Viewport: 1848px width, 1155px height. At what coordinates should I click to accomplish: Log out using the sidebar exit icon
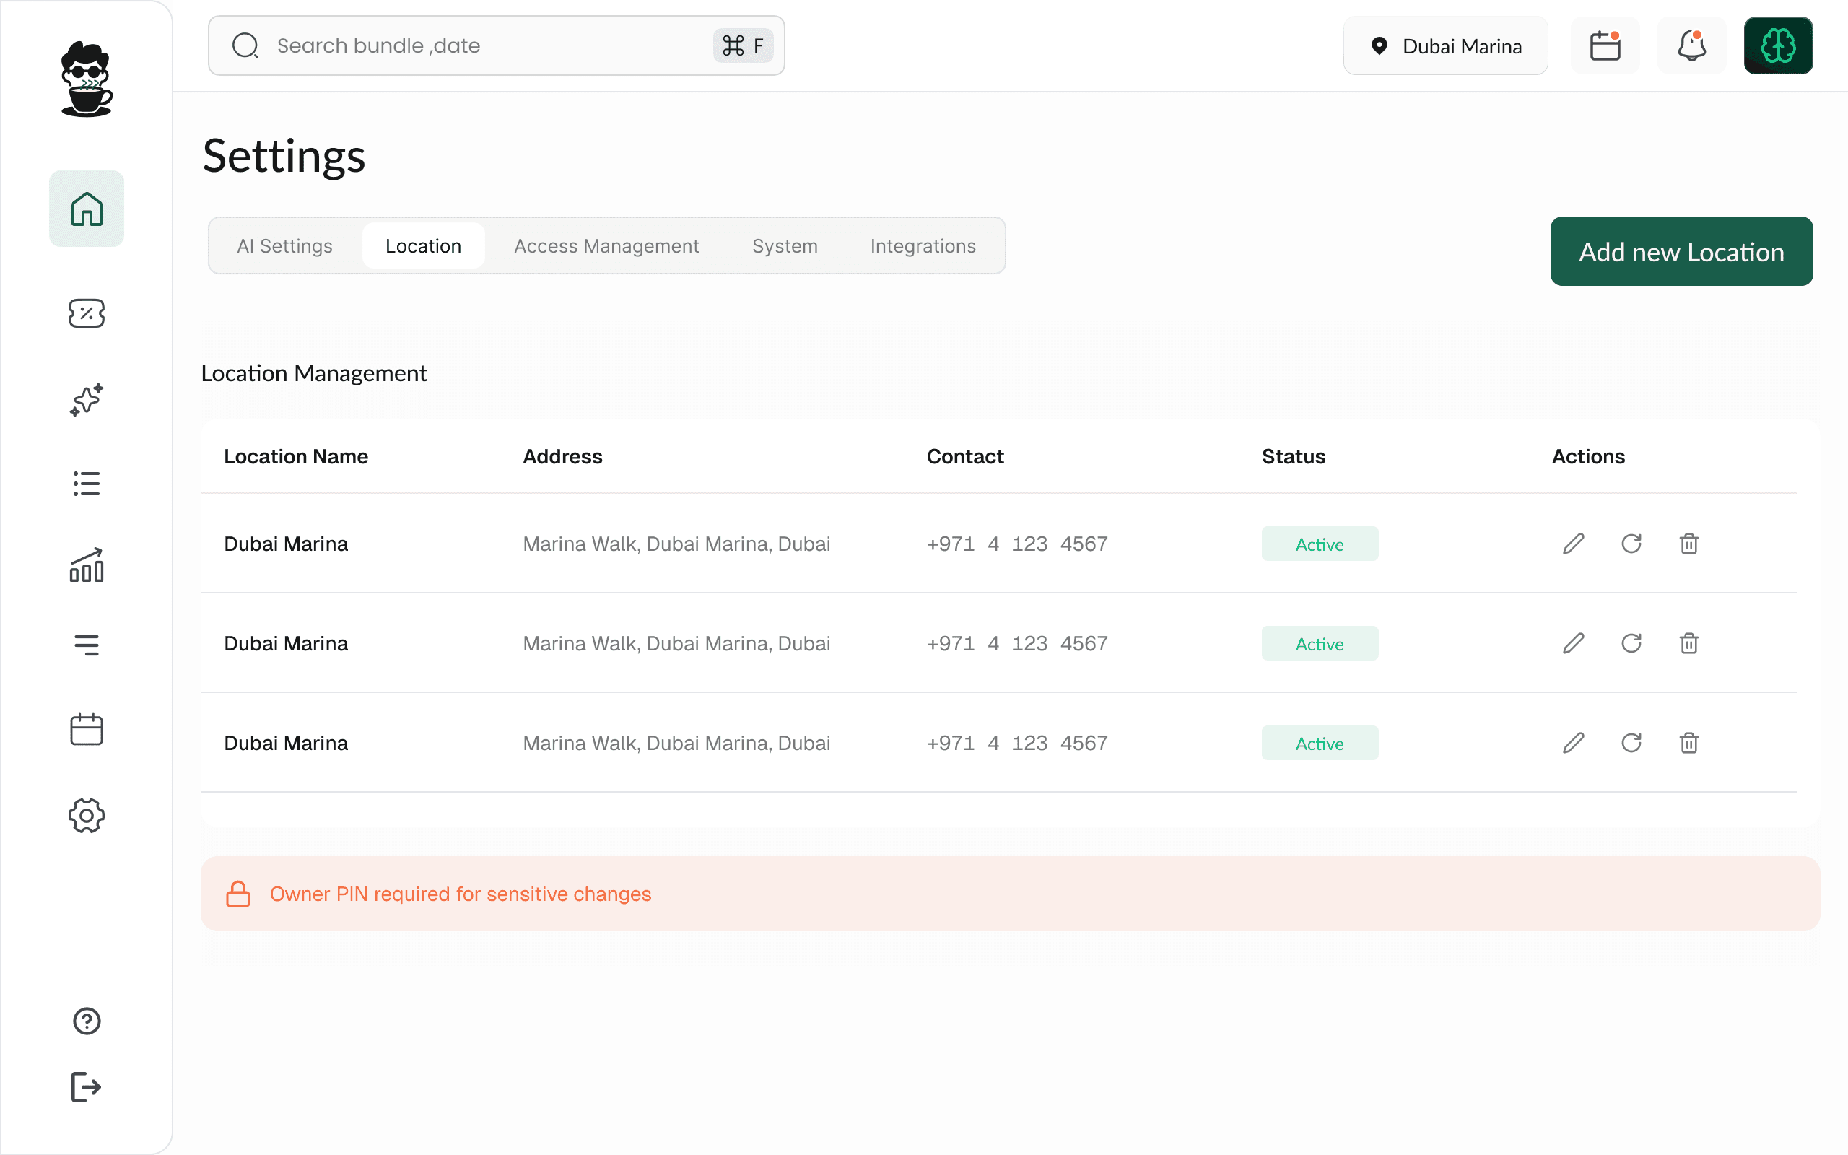(x=87, y=1088)
